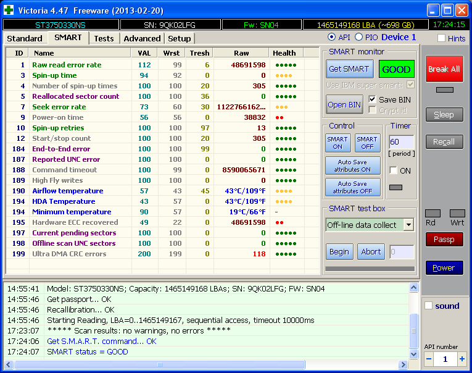Switch to the Tests tab
Image resolution: width=472 pixels, height=373 pixels.
104,38
